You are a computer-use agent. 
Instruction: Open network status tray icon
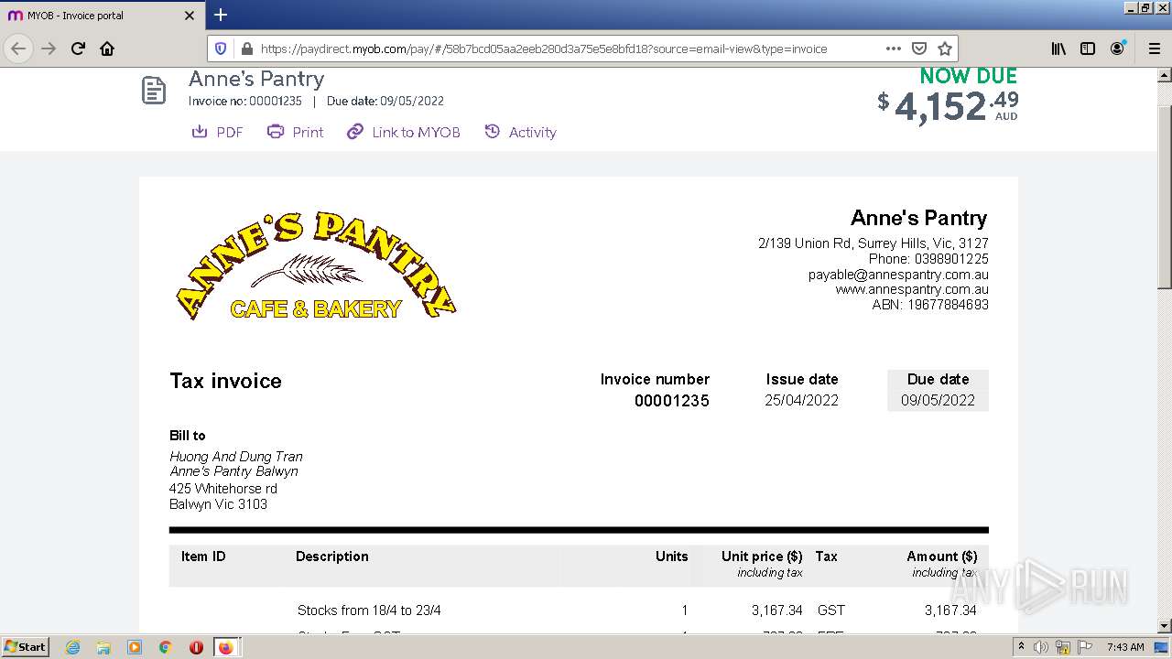[1063, 647]
